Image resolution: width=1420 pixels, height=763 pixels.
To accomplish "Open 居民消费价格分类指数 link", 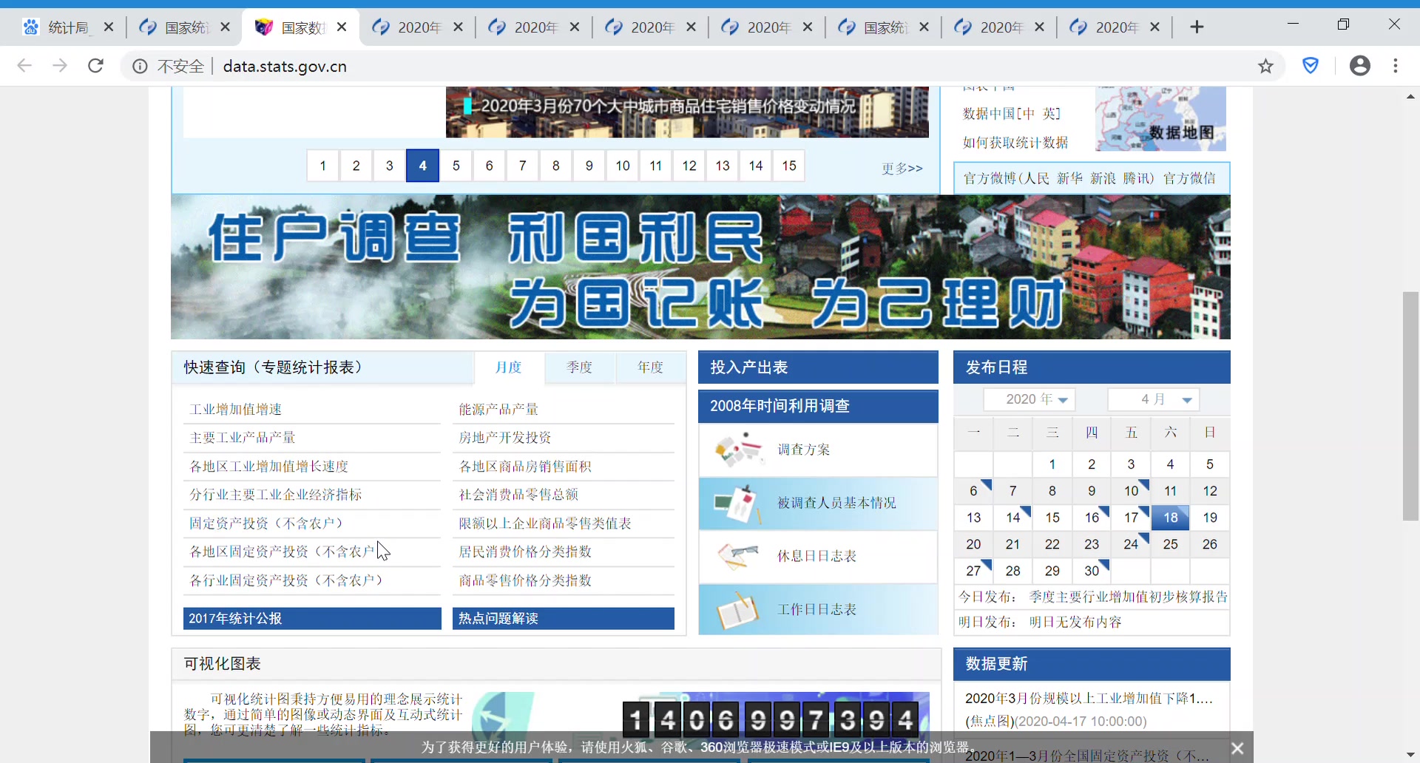I will click(x=525, y=552).
